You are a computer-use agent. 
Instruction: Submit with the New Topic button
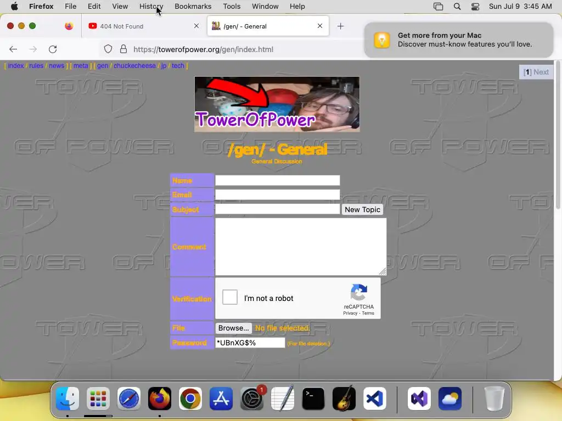tap(362, 209)
